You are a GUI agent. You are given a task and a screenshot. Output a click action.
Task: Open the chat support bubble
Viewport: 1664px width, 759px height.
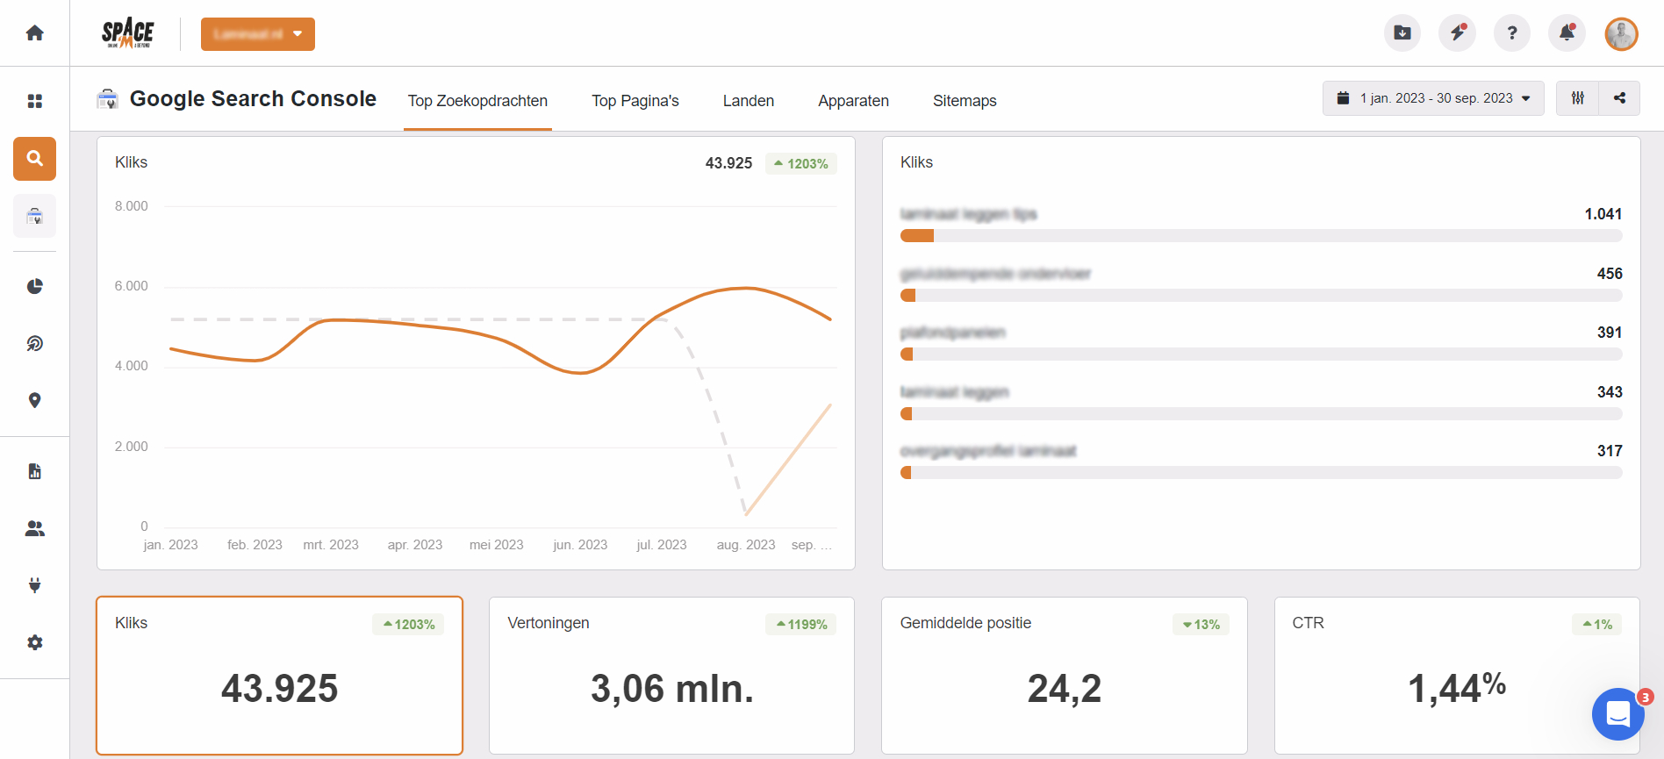tap(1618, 714)
